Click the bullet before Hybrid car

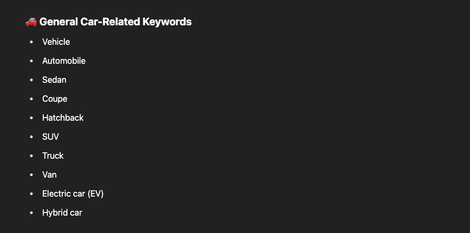tap(32, 213)
